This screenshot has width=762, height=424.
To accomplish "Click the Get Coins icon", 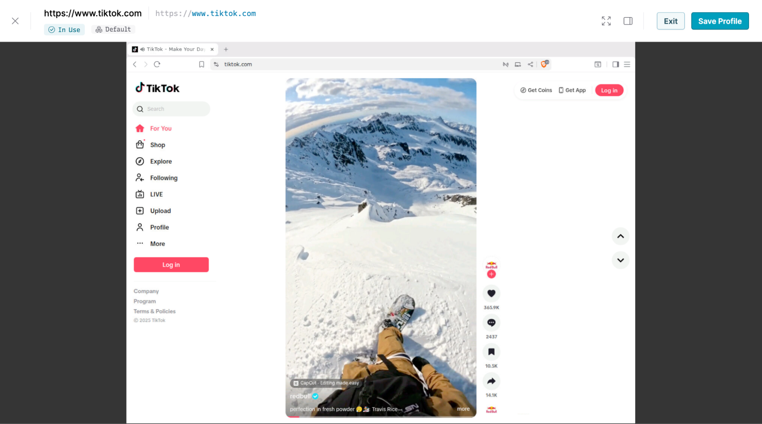I will 523,90.
